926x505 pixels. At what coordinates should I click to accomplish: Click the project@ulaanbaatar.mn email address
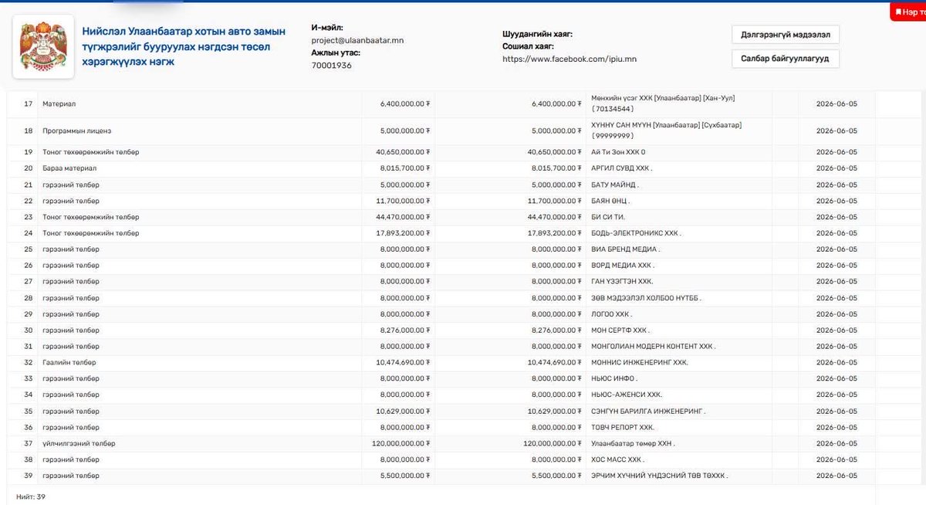(x=357, y=40)
